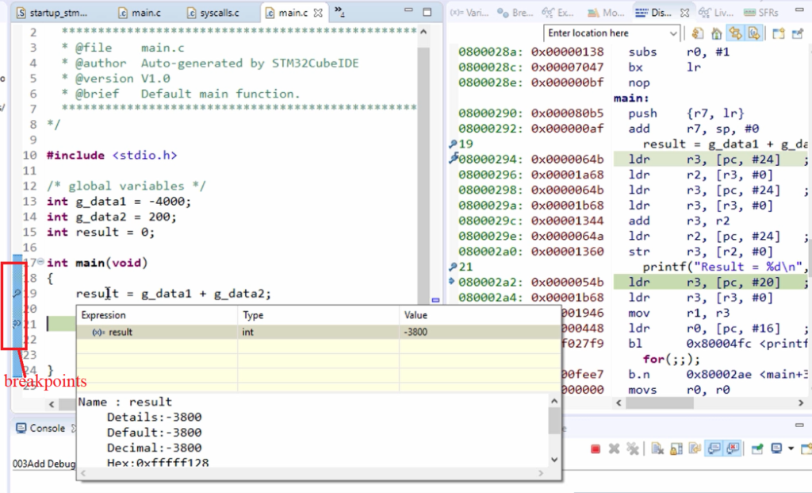
Task: Expand the location combo box dropdown arrow
Action: click(x=672, y=33)
